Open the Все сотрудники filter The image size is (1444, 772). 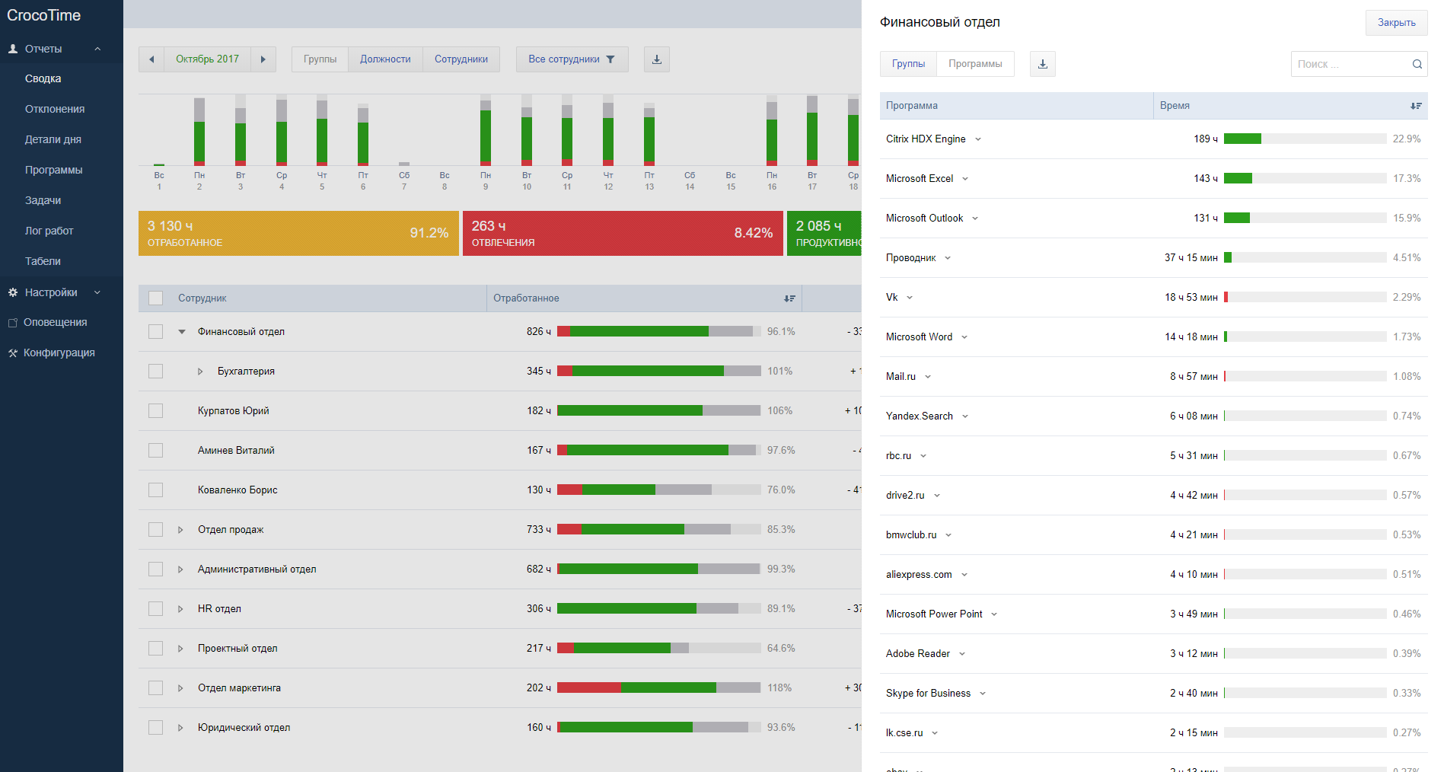point(572,59)
